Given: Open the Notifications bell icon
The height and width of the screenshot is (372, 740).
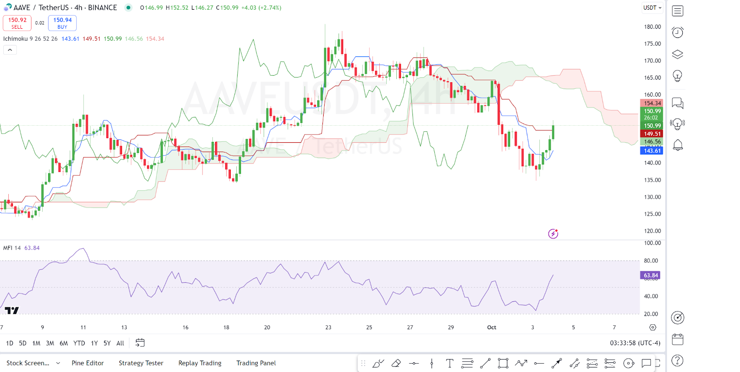Looking at the screenshot, I should (678, 145).
